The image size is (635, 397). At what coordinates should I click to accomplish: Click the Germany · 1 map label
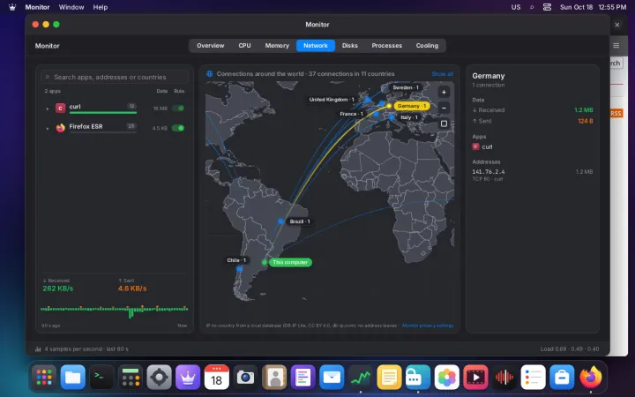(412, 106)
